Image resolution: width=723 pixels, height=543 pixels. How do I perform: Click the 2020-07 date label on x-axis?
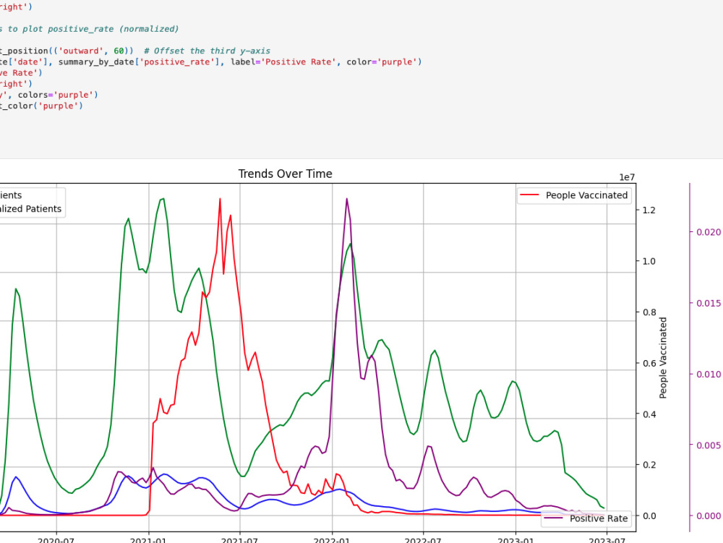point(56,540)
